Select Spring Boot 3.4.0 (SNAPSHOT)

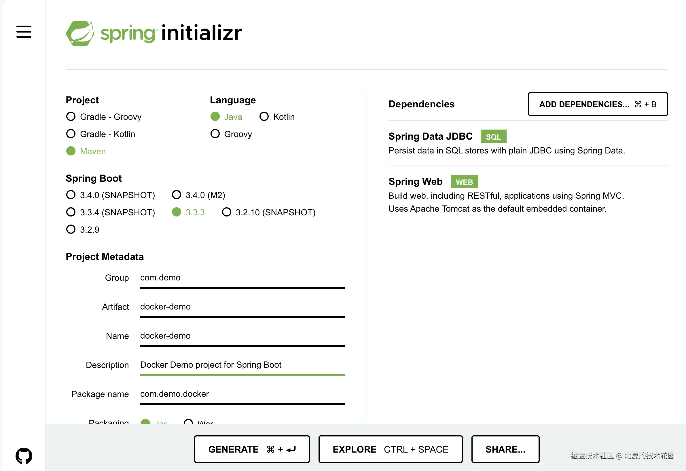click(x=71, y=195)
